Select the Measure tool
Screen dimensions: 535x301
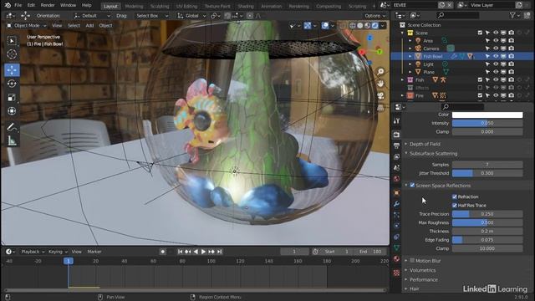pyautogui.click(x=12, y=140)
